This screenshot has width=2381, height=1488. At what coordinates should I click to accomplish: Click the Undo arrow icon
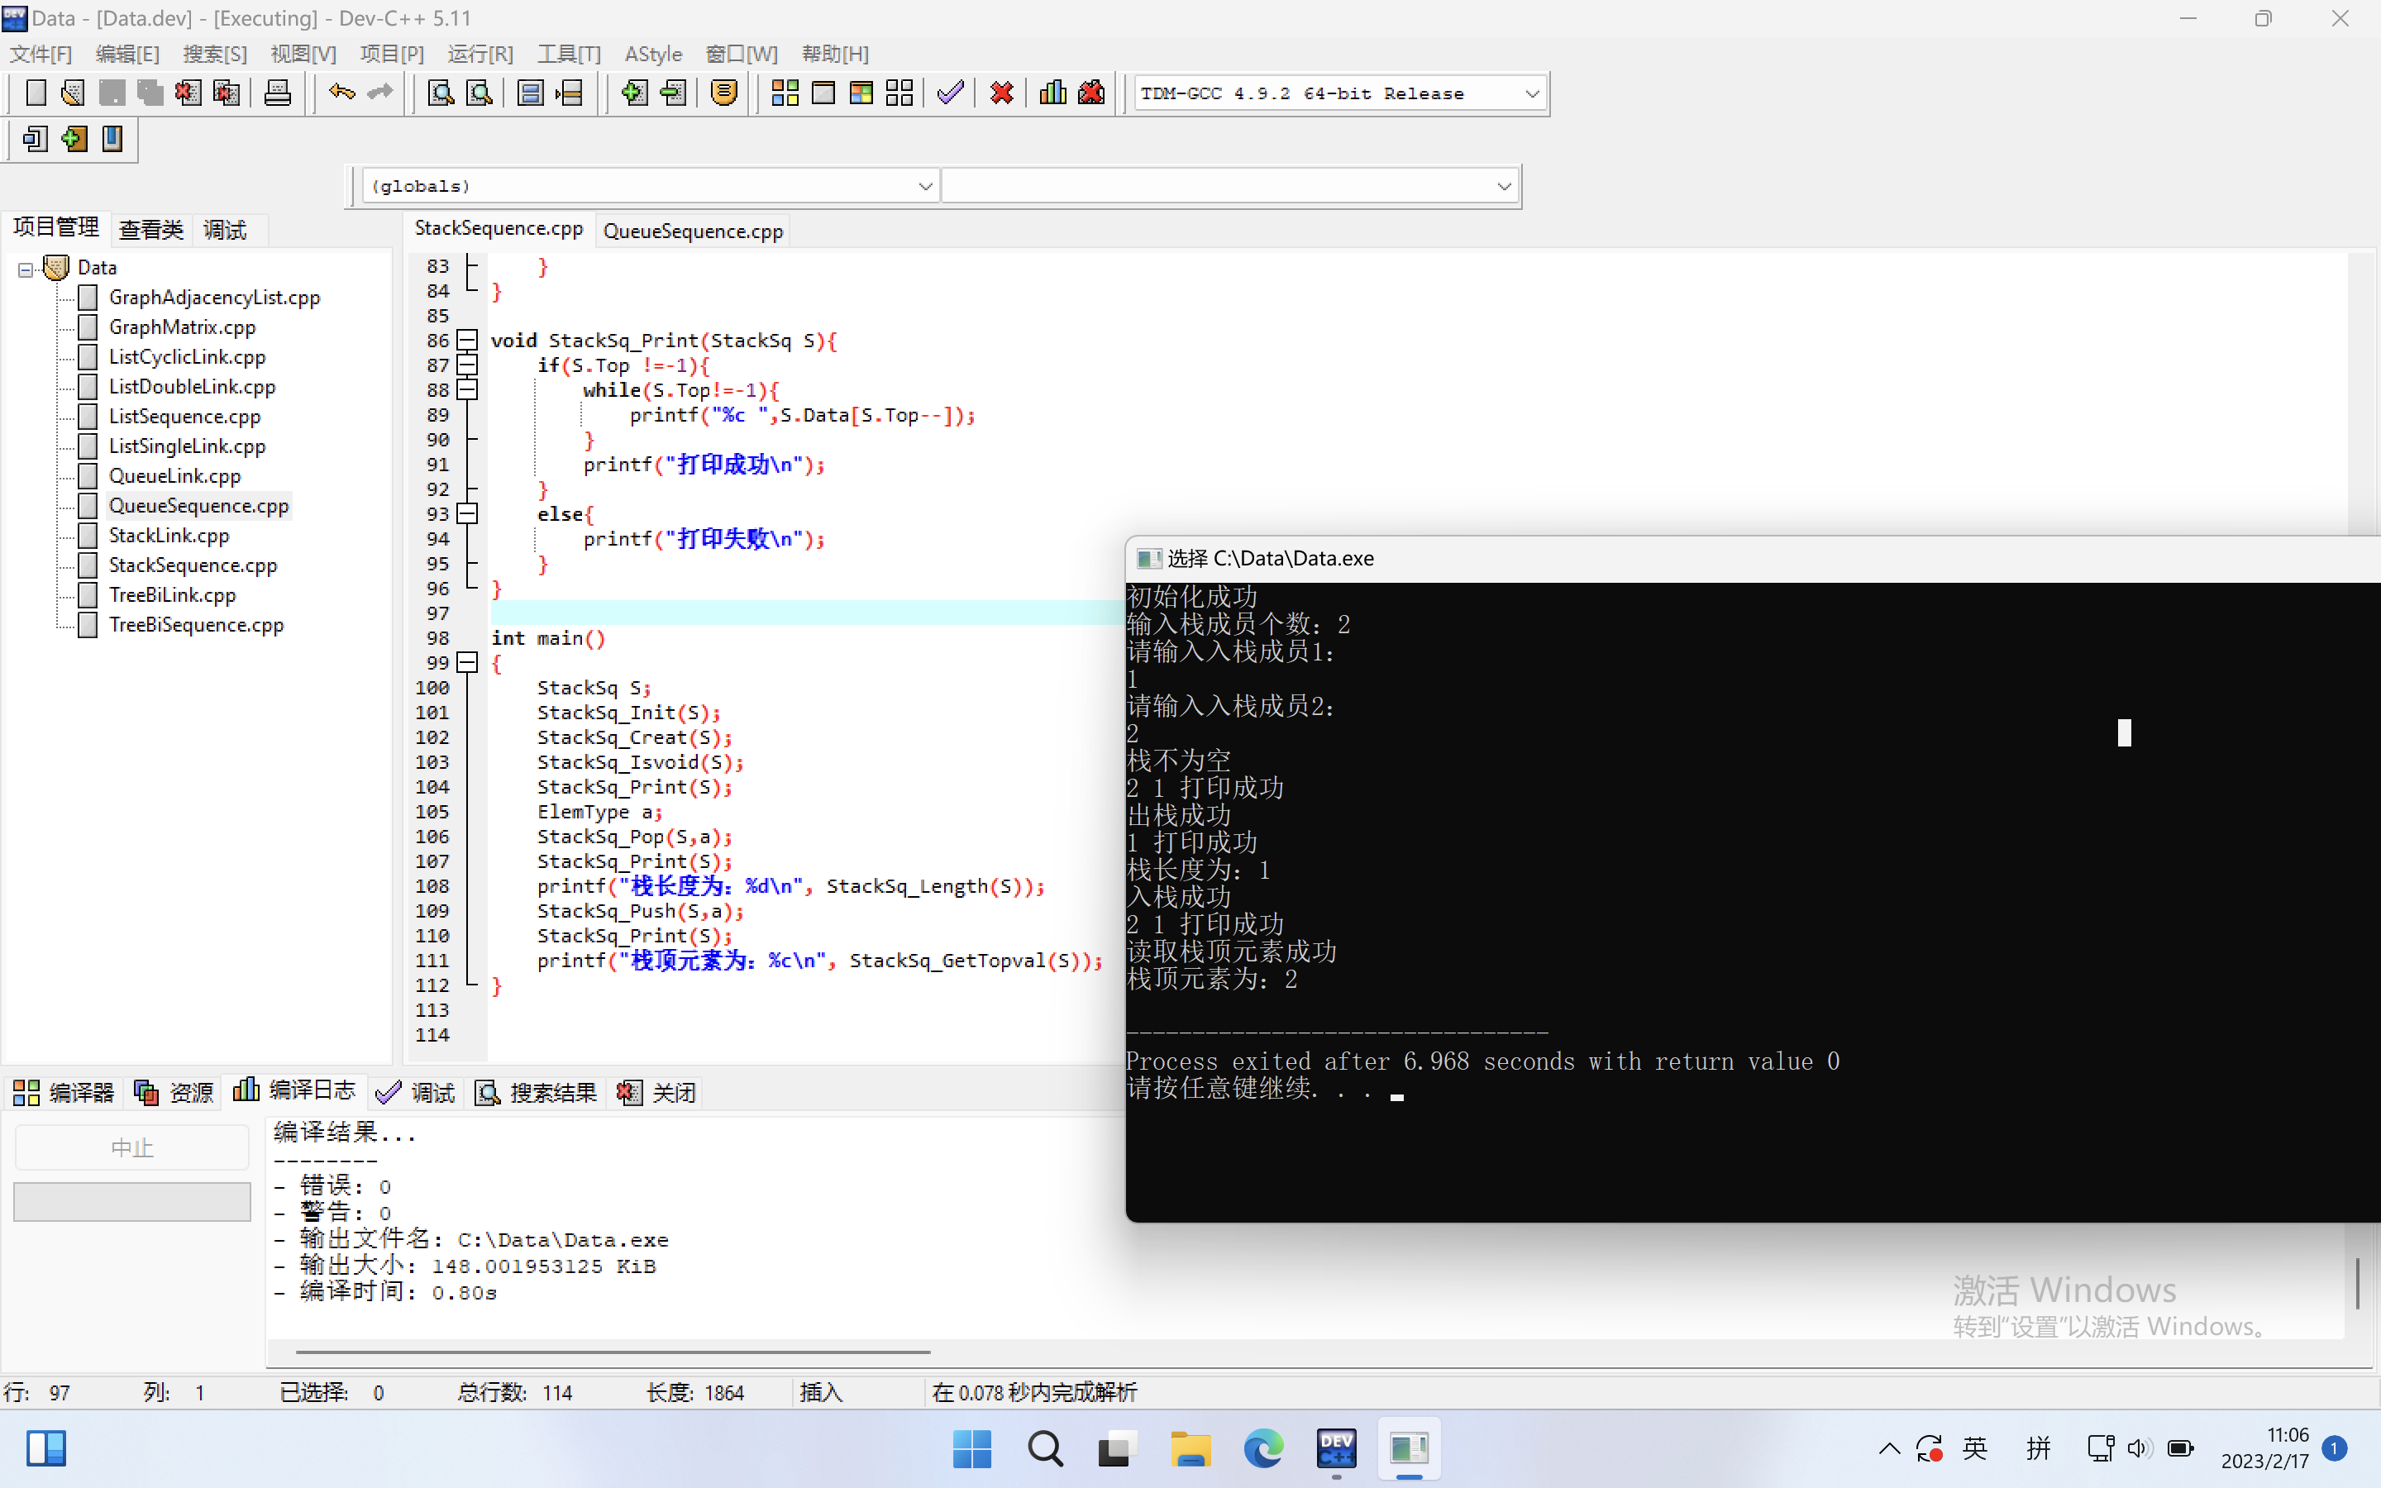pyautogui.click(x=341, y=93)
